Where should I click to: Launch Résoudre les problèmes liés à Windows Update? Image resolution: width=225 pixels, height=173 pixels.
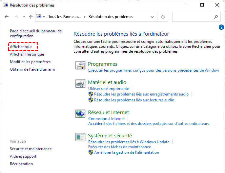tap(129, 142)
